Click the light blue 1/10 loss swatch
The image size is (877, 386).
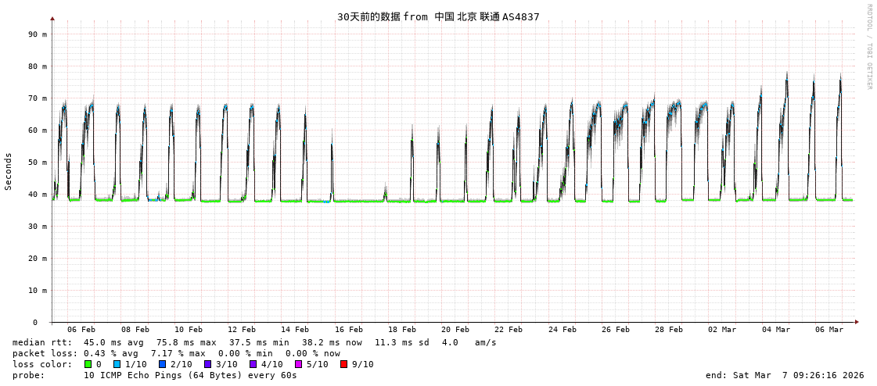(117, 364)
